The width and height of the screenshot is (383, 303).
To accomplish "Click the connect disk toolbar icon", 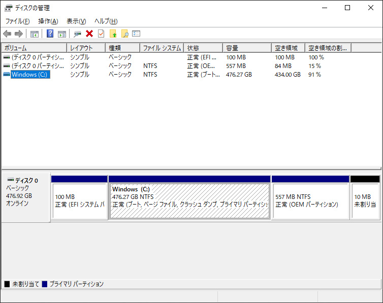I will click(x=77, y=34).
